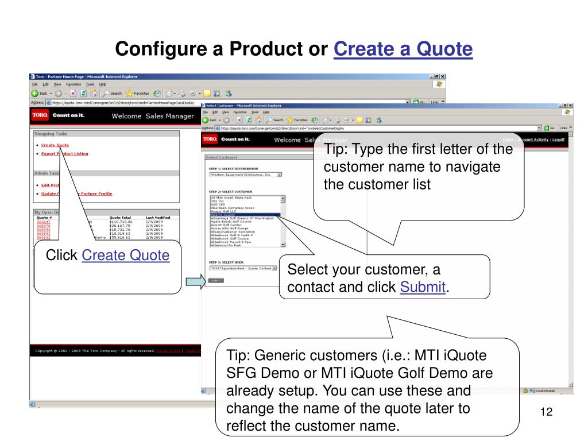
Task: Click customer list scrollbar up arrow
Action: coord(283,198)
